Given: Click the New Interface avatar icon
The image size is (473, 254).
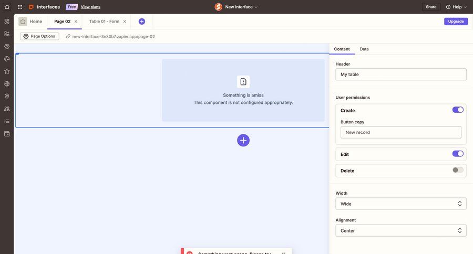Looking at the screenshot, I should (219, 7).
